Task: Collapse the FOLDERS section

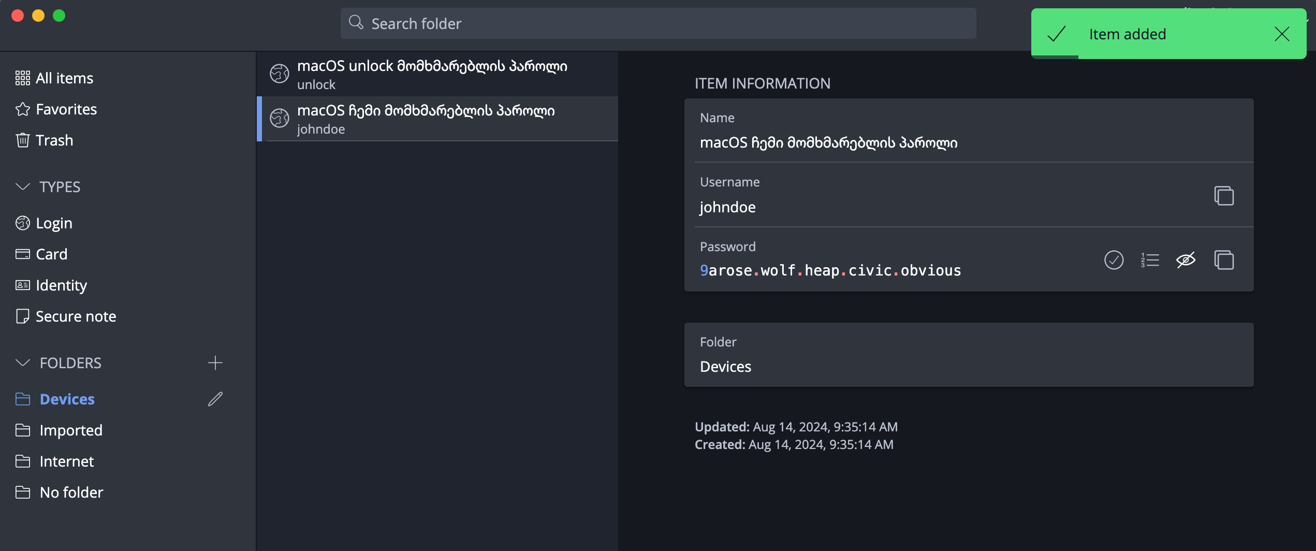Action: 23,363
